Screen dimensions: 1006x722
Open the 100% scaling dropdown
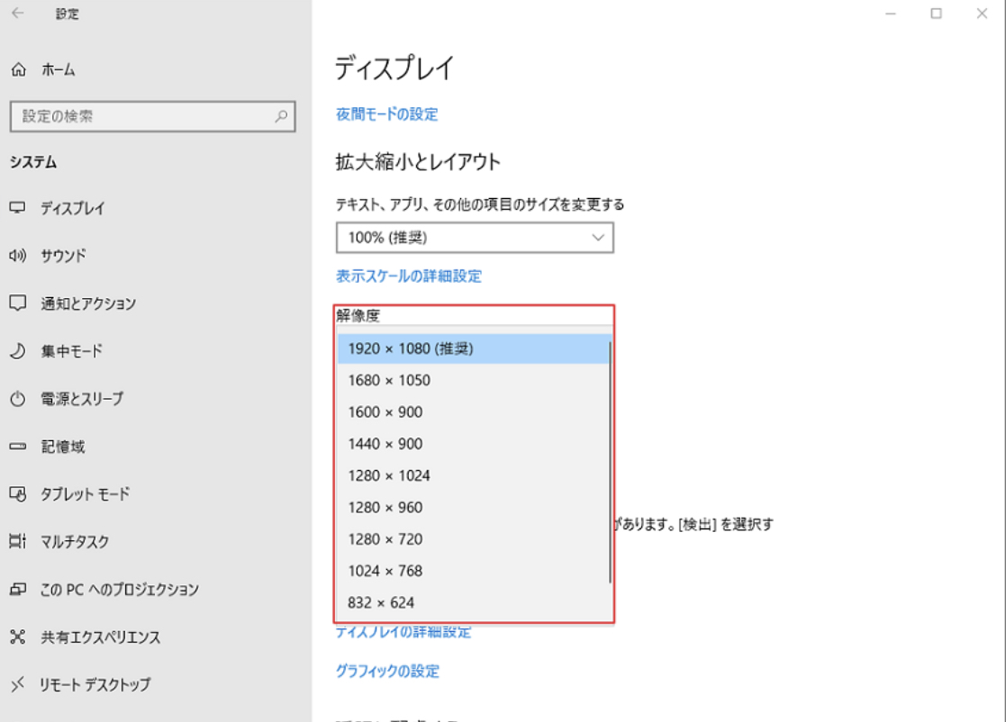tap(475, 237)
